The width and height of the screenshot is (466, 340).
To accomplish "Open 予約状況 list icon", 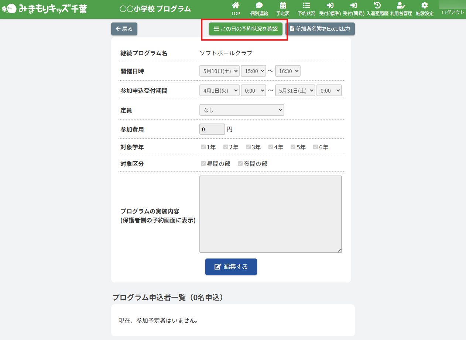I will tap(306, 6).
